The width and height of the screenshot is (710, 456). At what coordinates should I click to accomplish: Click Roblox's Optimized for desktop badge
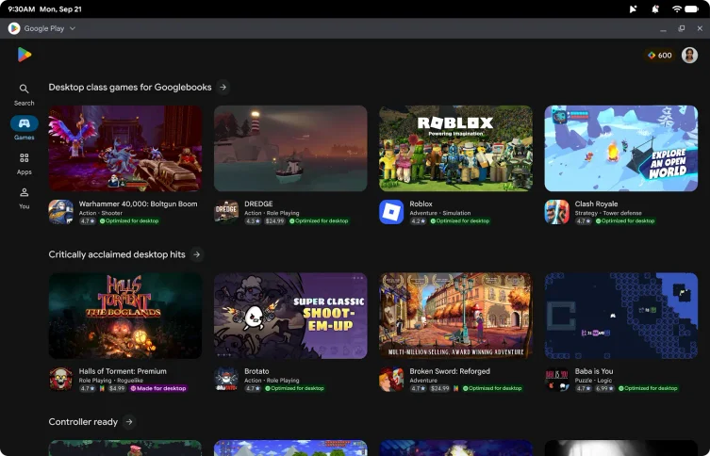pos(459,221)
